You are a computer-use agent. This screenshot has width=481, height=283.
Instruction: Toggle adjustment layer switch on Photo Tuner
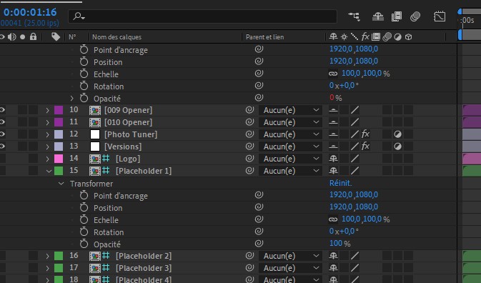(397, 134)
